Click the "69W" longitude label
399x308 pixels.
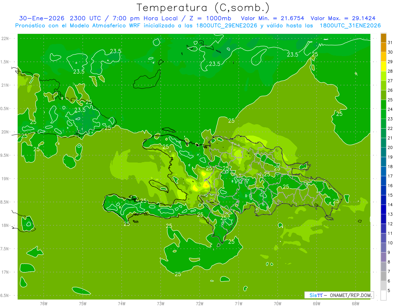(x=317, y=304)
